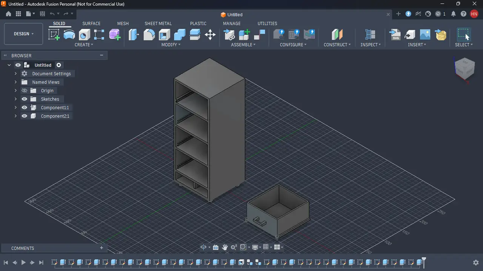
Task: Click the Shell tool icon
Action: click(x=165, y=35)
